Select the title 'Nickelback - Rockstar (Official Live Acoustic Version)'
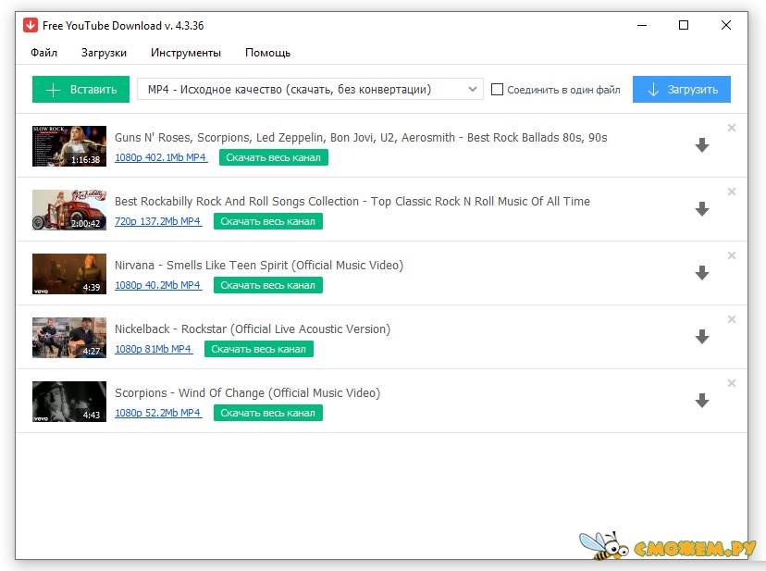This screenshot has width=766, height=571. 253,329
